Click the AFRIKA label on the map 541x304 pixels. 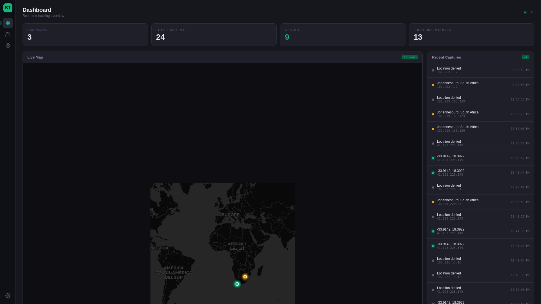coord(237,246)
